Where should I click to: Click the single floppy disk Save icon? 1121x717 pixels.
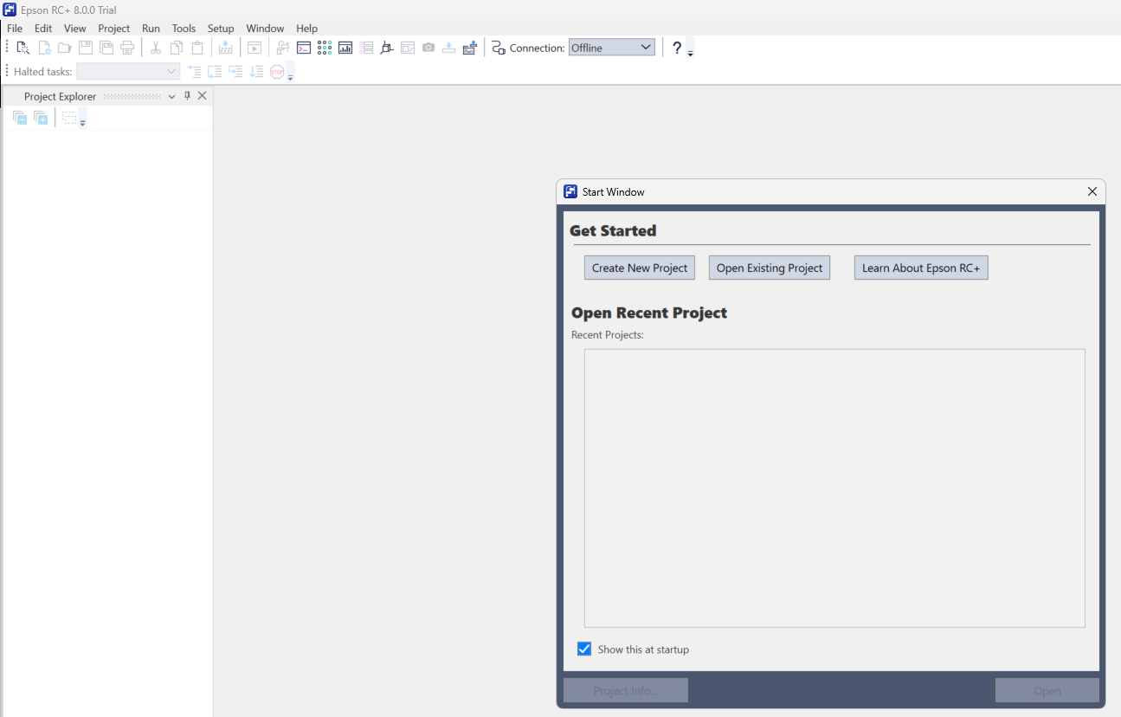tap(86, 48)
